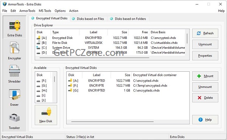Open the Options menu

60,11
